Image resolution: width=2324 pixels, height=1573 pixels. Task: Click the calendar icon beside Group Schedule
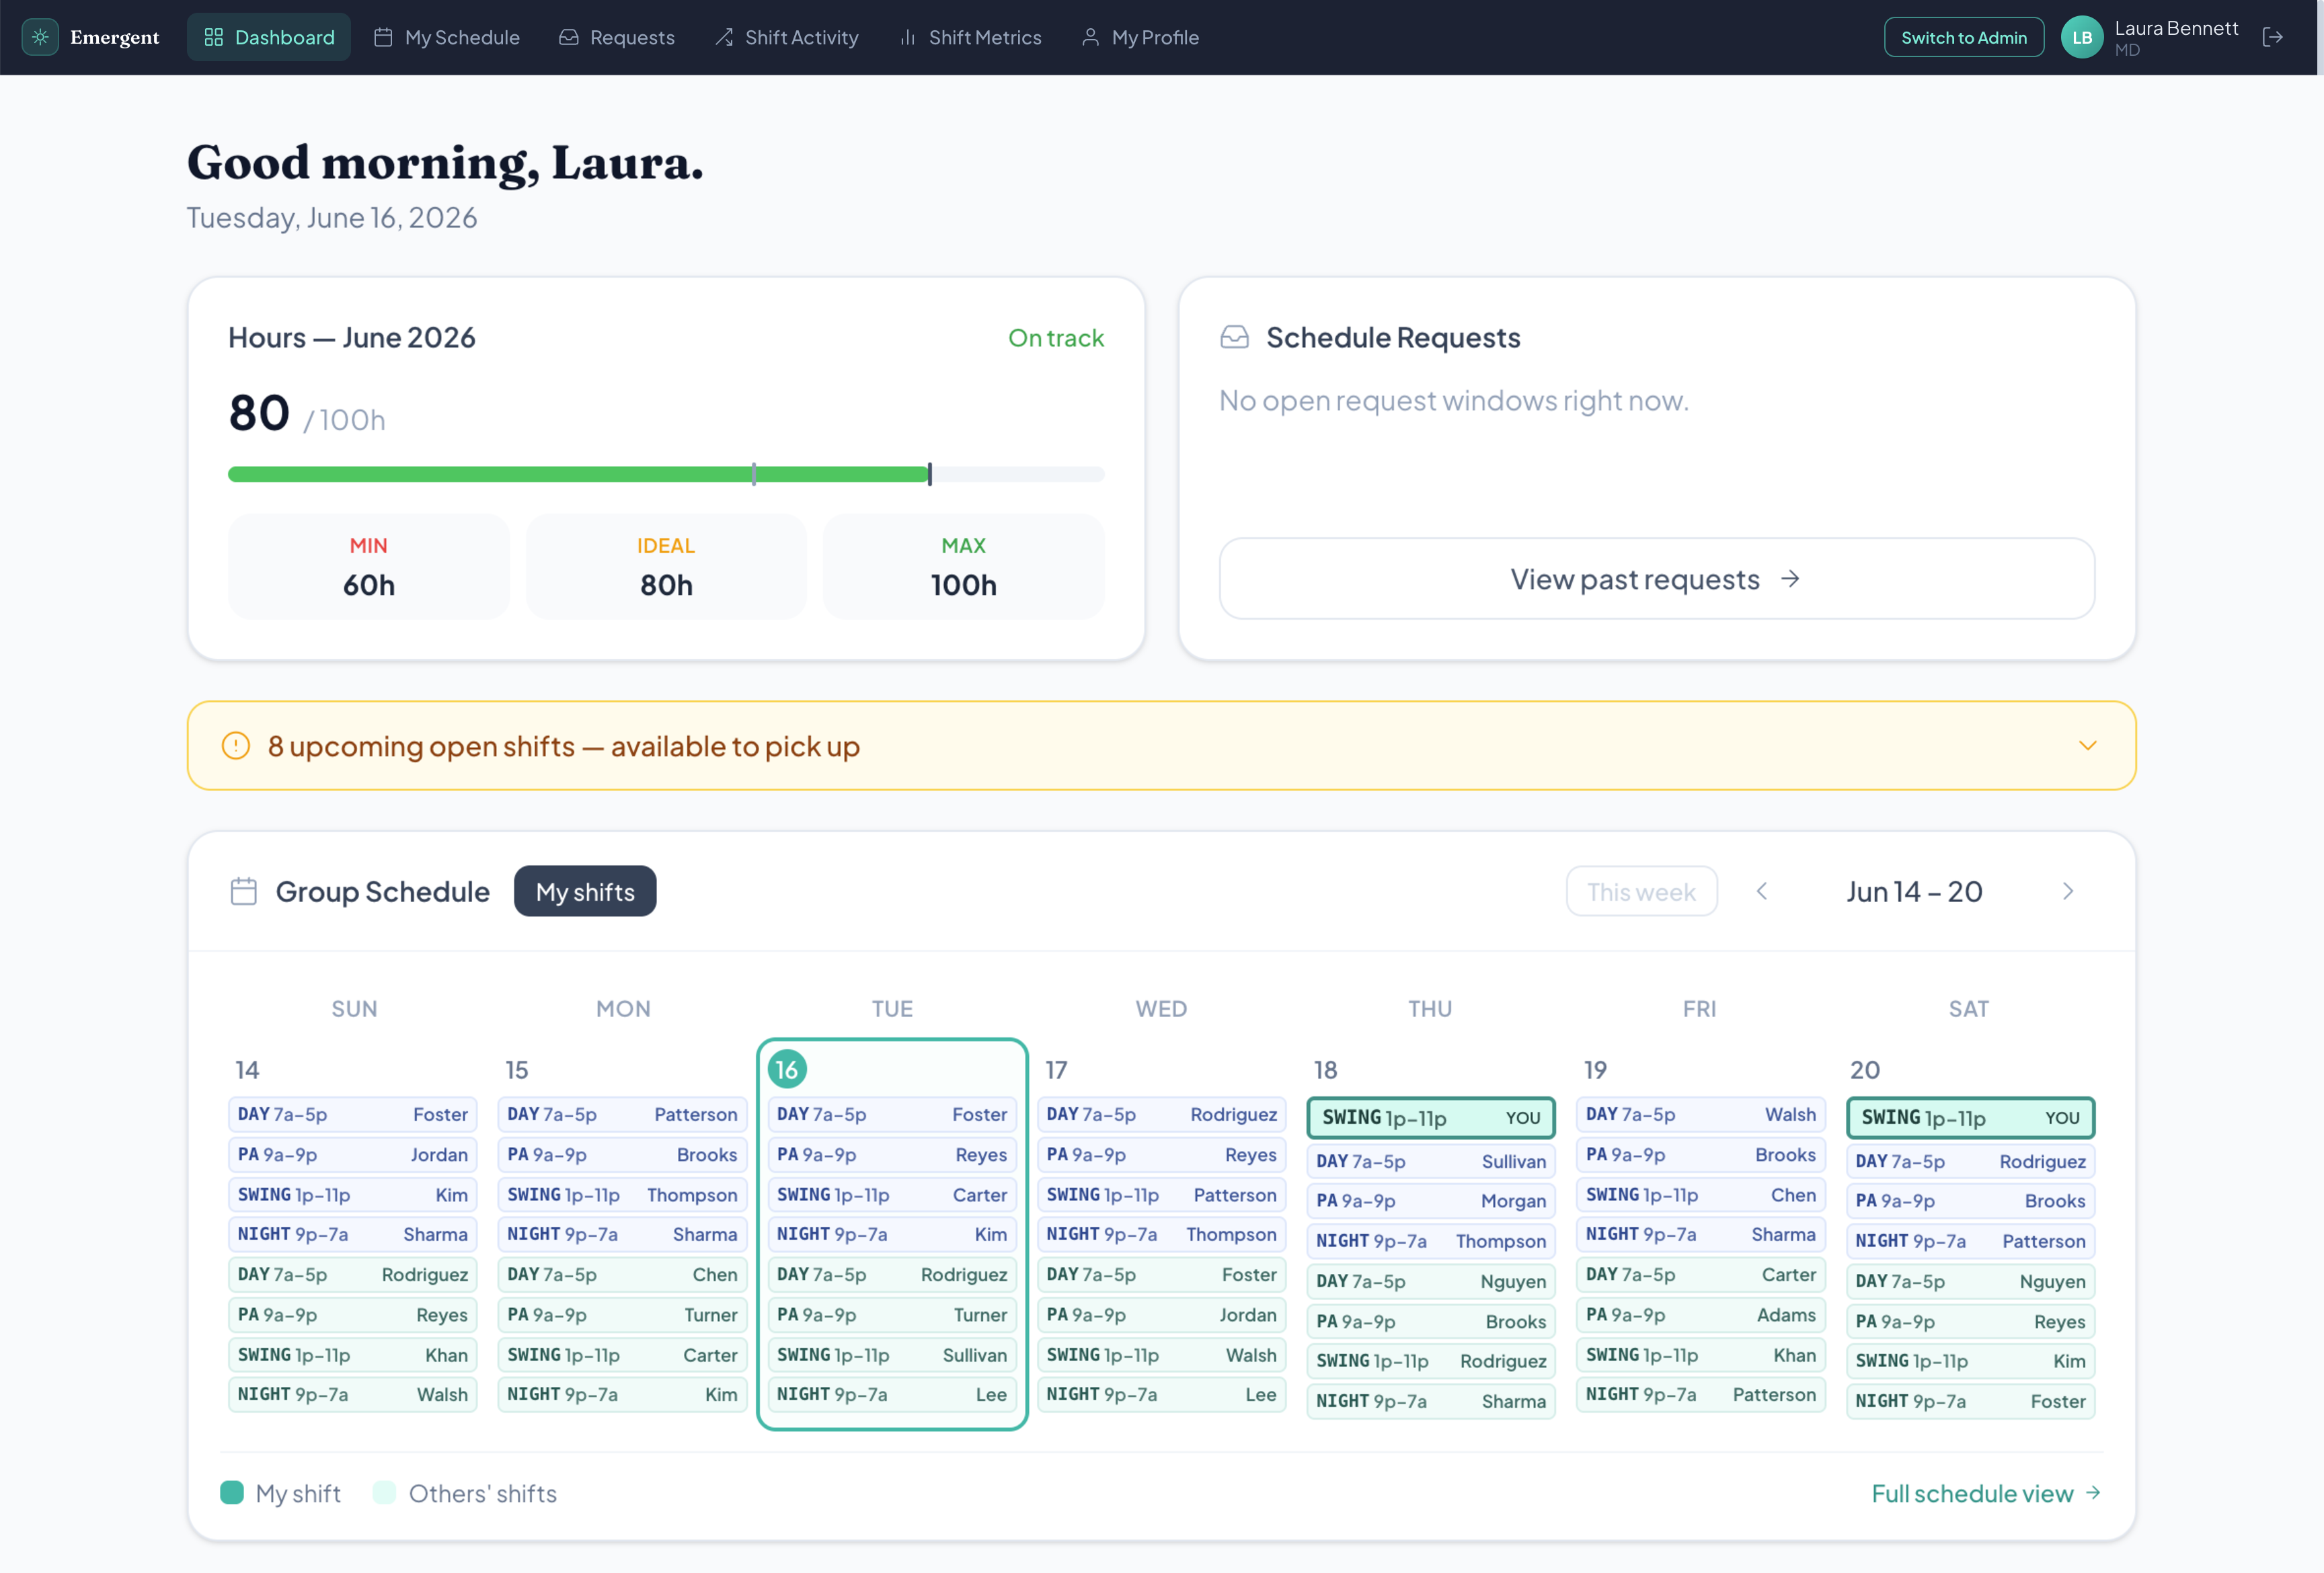click(244, 891)
